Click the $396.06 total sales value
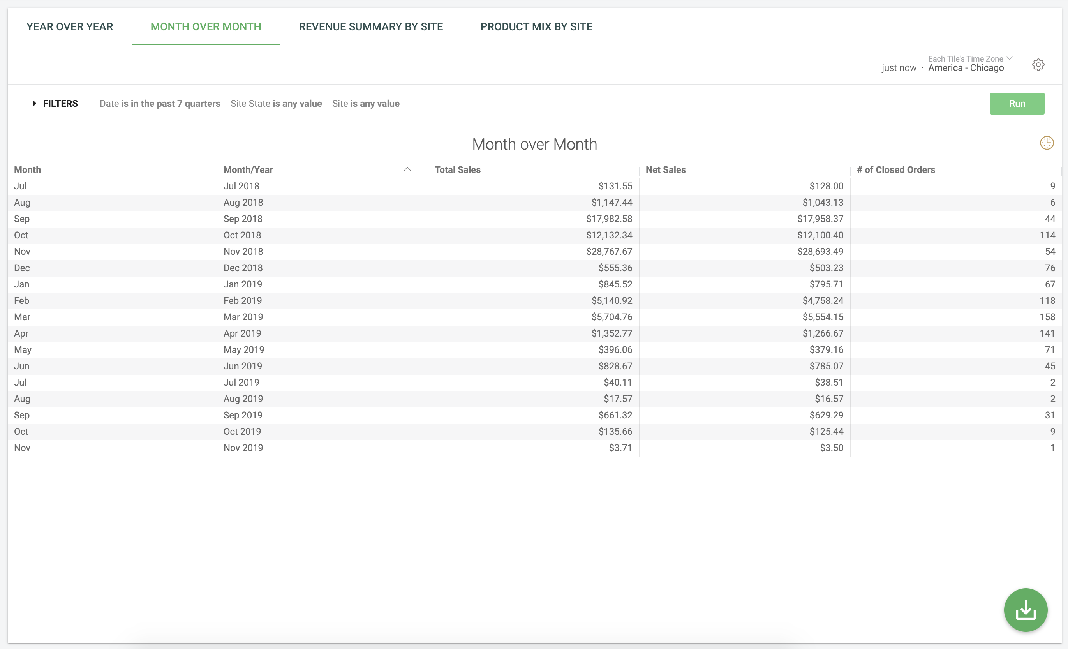 point(615,350)
